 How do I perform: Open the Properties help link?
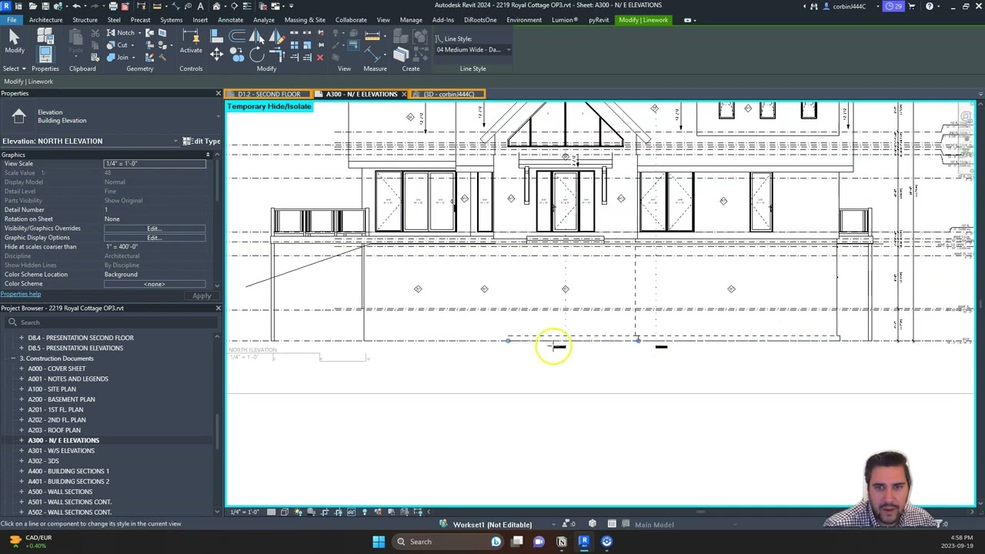[21, 294]
